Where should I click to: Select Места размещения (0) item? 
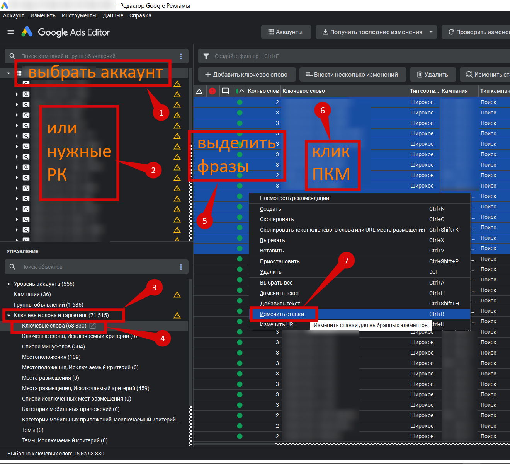(x=51, y=378)
